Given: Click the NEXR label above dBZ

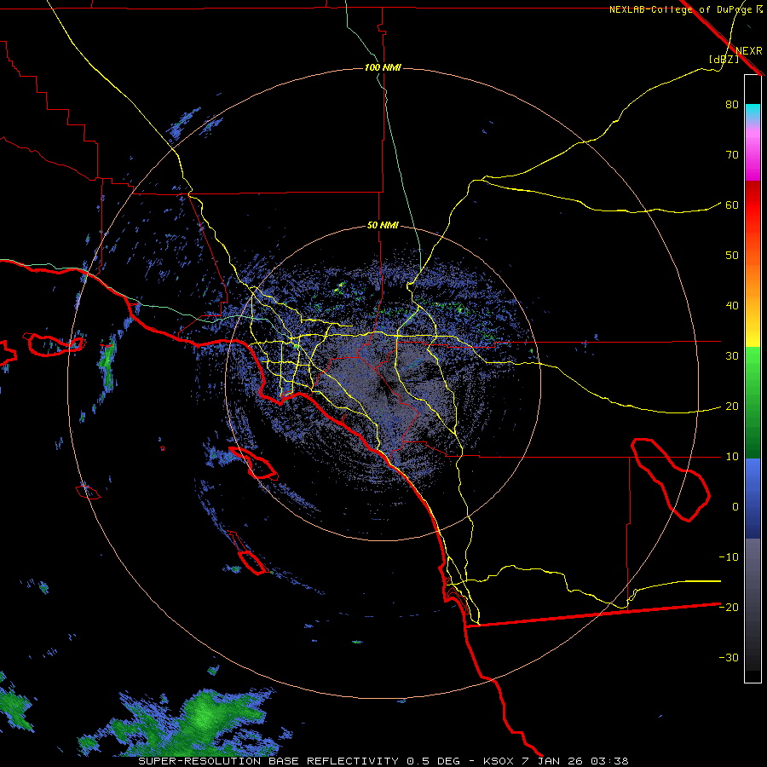Looking at the screenshot, I should click(749, 51).
